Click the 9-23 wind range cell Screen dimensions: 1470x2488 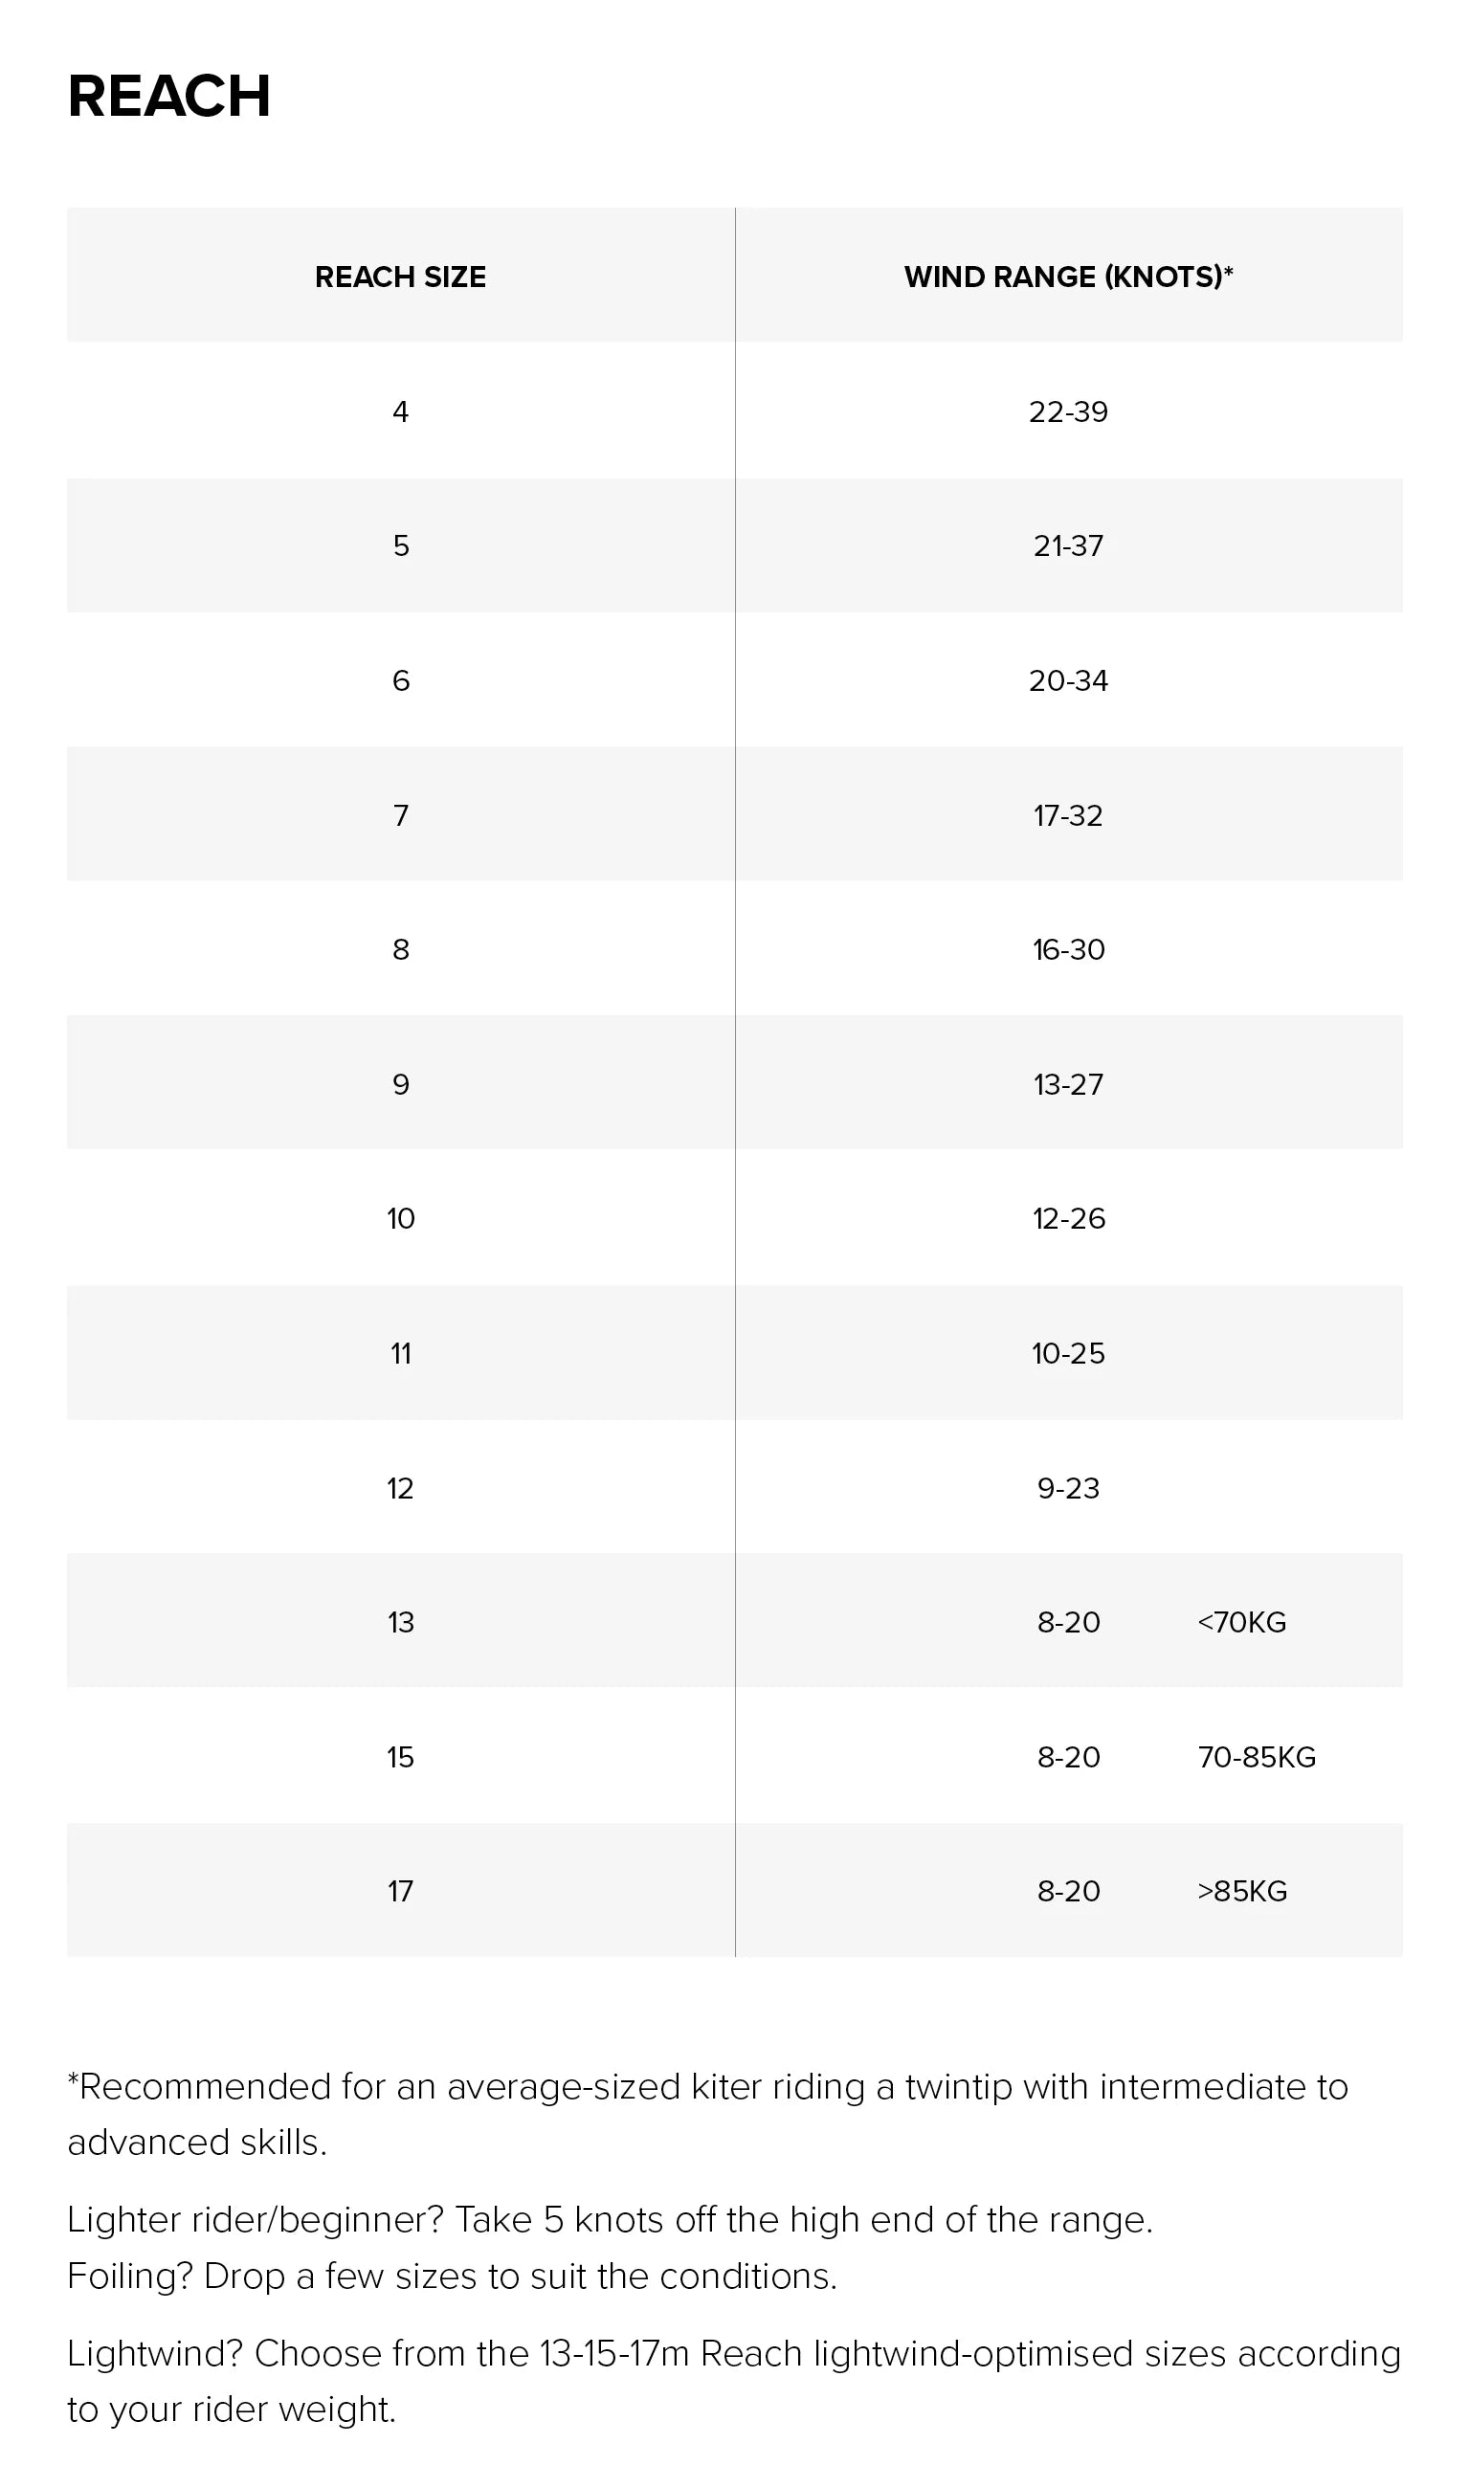coord(1068,1489)
